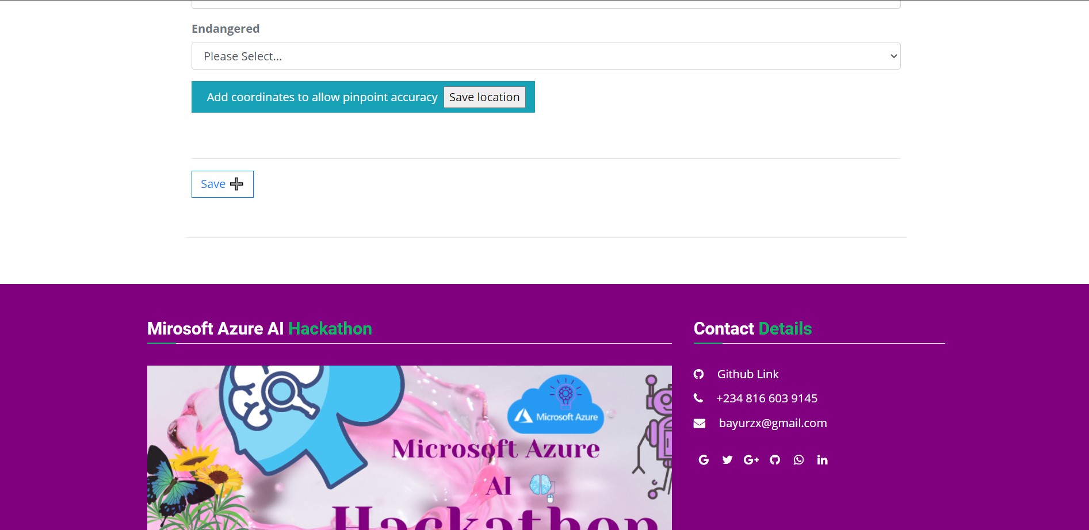Viewport: 1089px width, 530px height.
Task: Click the phone number +234 816 603 9145
Action: point(766,398)
